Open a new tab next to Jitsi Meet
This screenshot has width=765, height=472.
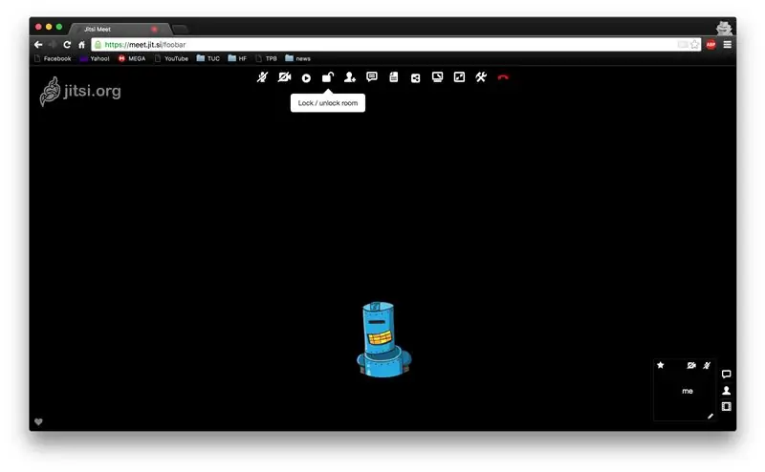coord(180,30)
